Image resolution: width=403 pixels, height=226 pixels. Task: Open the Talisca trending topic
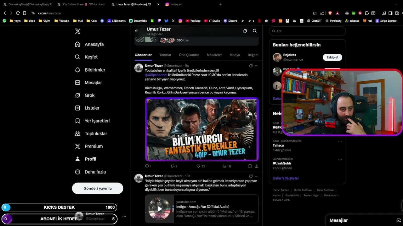pyautogui.click(x=278, y=145)
